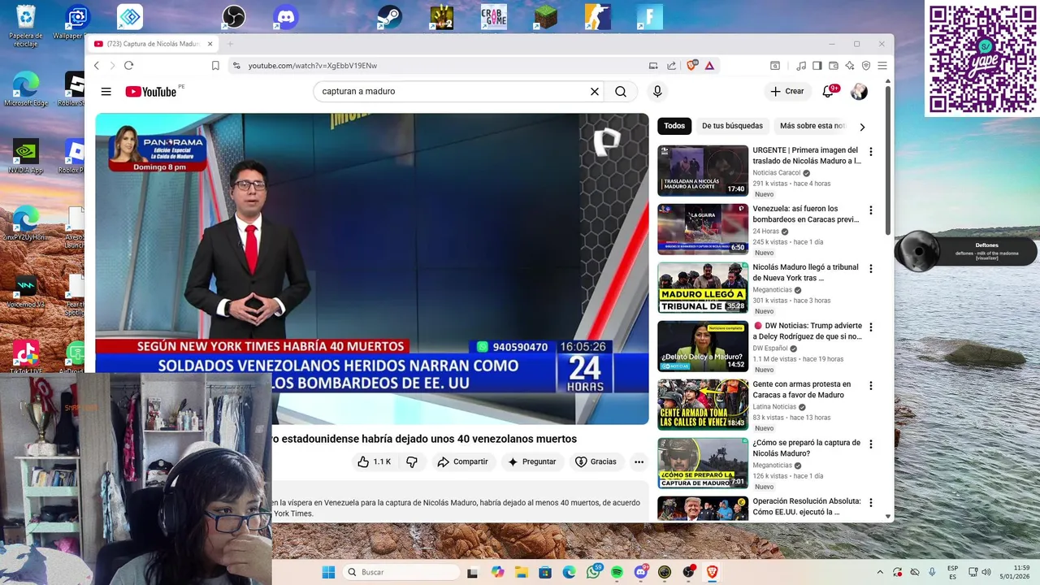This screenshot has width=1040, height=585.
Task: Open the browser media control music icon
Action: pos(801,66)
